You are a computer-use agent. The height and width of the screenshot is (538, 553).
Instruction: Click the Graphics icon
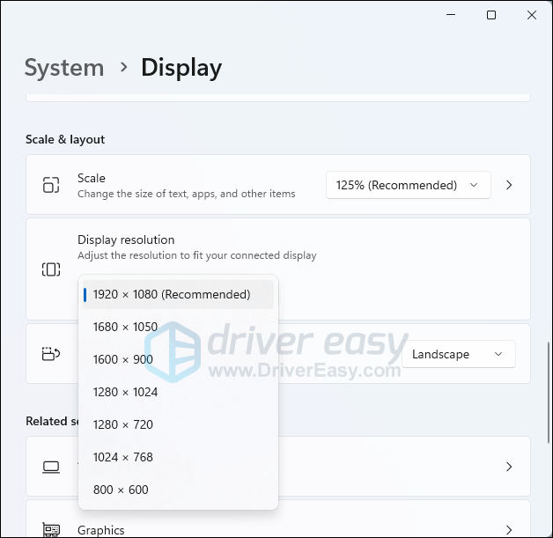[x=51, y=529]
